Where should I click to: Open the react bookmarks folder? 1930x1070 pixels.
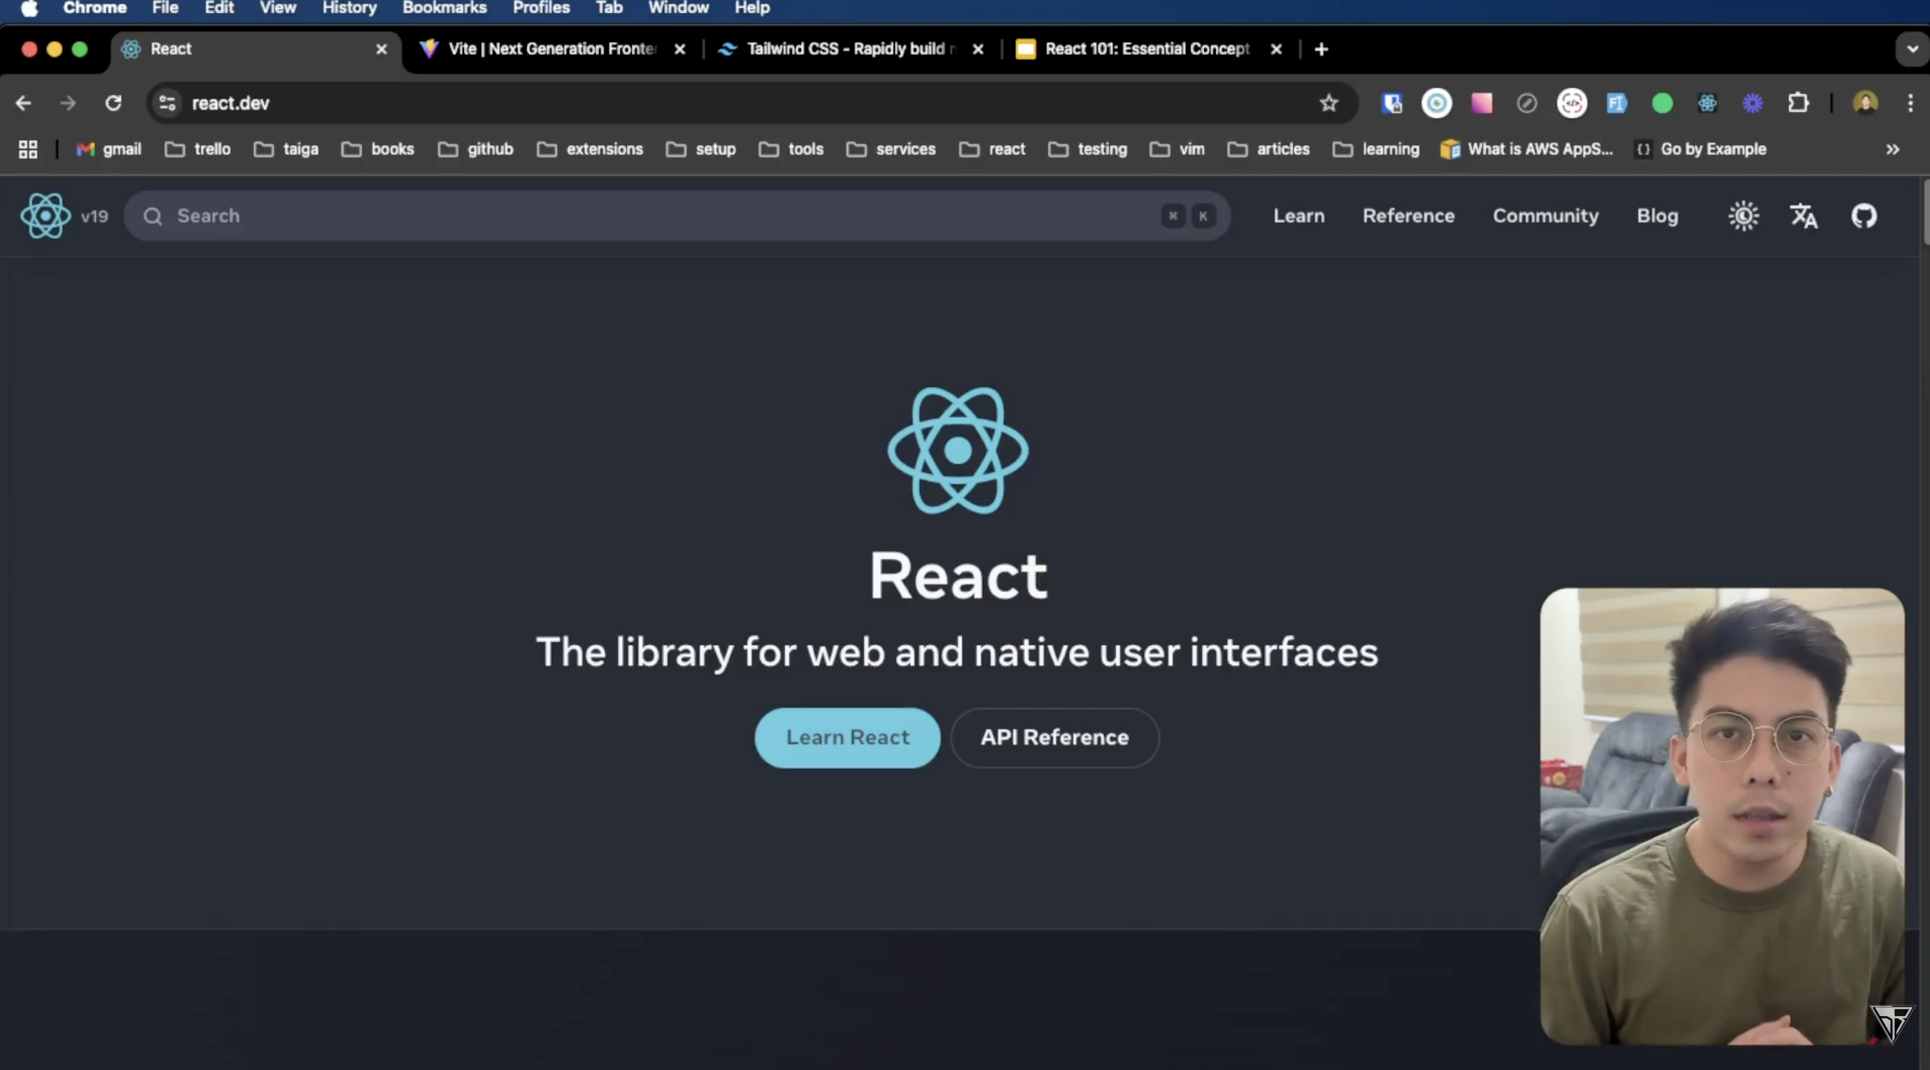[x=992, y=149]
